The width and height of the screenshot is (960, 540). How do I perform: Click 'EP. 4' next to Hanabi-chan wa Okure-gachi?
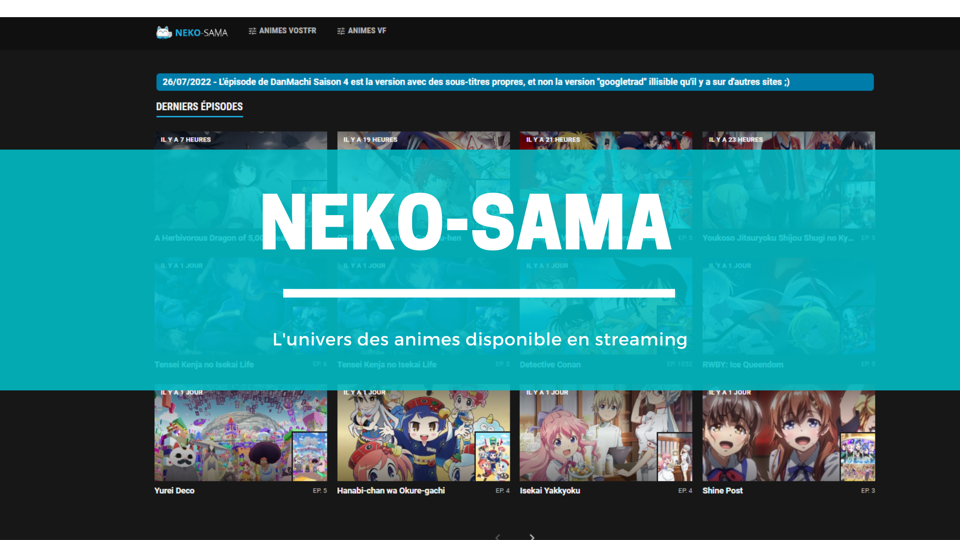coord(503,491)
